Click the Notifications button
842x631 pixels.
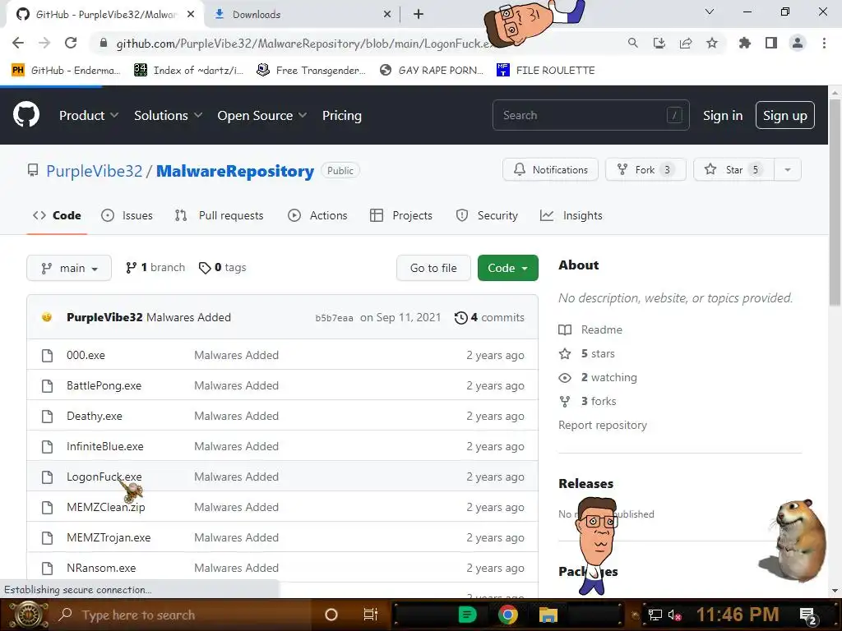point(550,169)
